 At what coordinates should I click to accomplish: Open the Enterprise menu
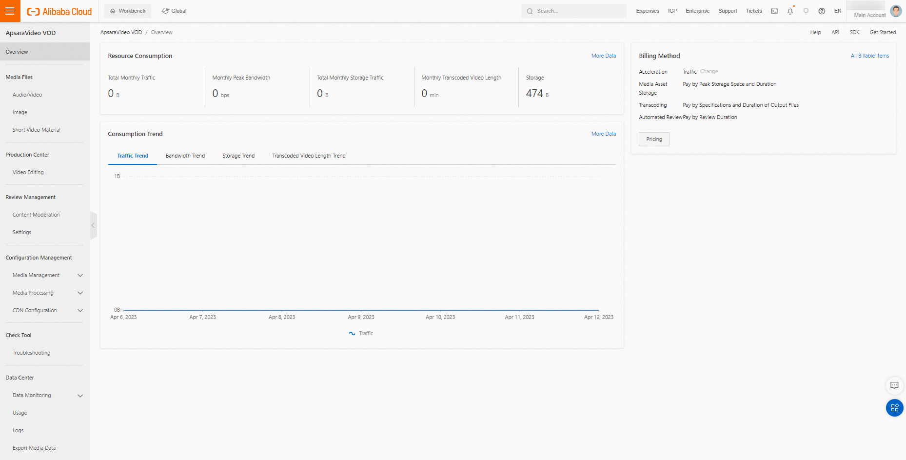coord(697,11)
